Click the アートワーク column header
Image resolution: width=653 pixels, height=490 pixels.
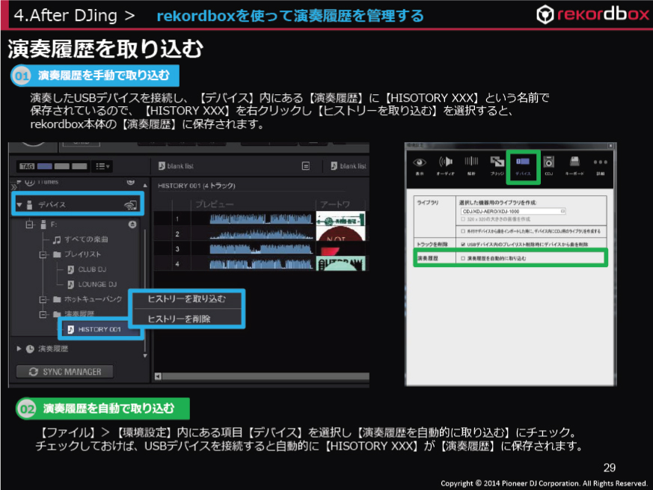[335, 204]
